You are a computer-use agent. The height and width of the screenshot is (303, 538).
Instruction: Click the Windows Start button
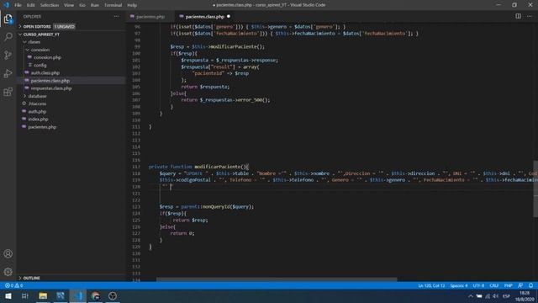tap(8, 295)
